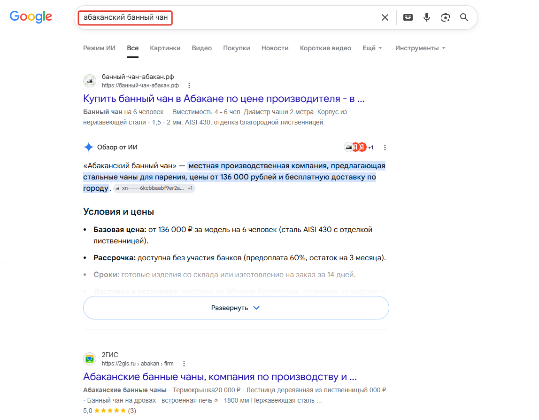Click the Рассрочка: bullet text
Screen dimensions: 539x420
tap(115, 257)
